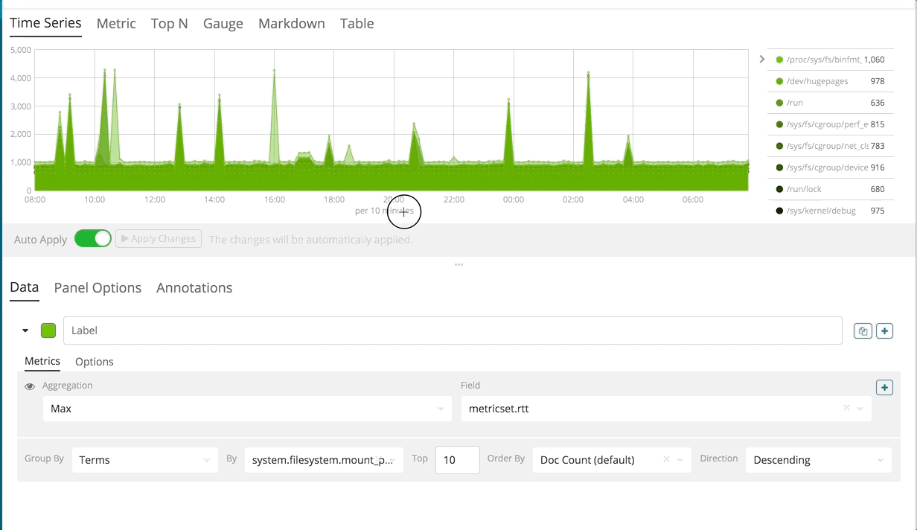Switch to the Time Series tab
This screenshot has height=530, width=917.
pos(45,23)
